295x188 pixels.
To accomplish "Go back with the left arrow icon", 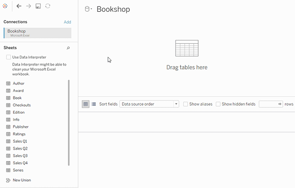I will point(19,6).
